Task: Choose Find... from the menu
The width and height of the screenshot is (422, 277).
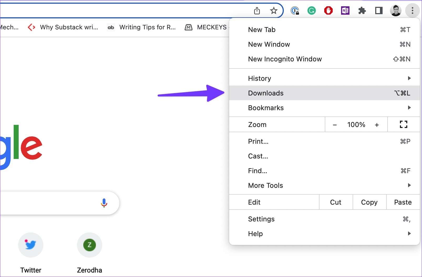Action: tap(325, 171)
